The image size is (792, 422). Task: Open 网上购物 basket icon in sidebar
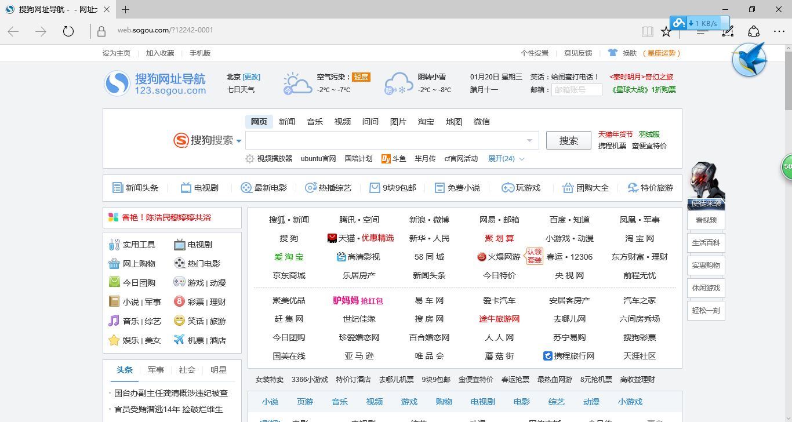[114, 264]
